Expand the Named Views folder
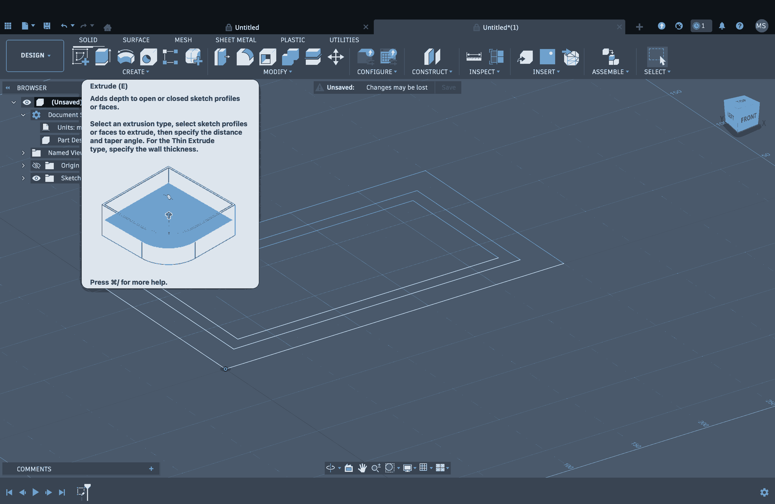The width and height of the screenshot is (775, 504). pos(23,153)
